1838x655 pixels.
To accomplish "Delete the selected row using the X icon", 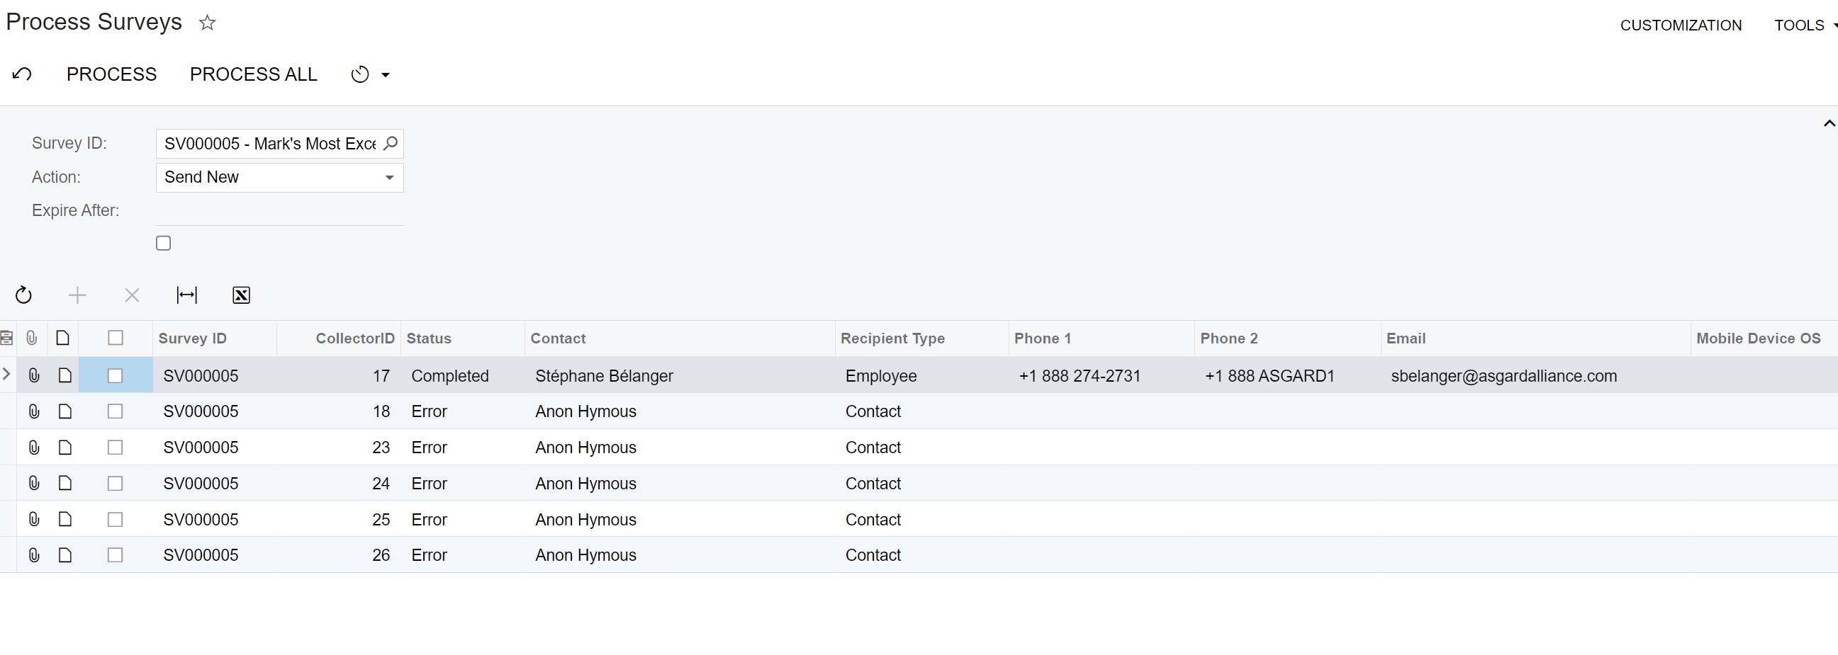I will [x=132, y=295].
